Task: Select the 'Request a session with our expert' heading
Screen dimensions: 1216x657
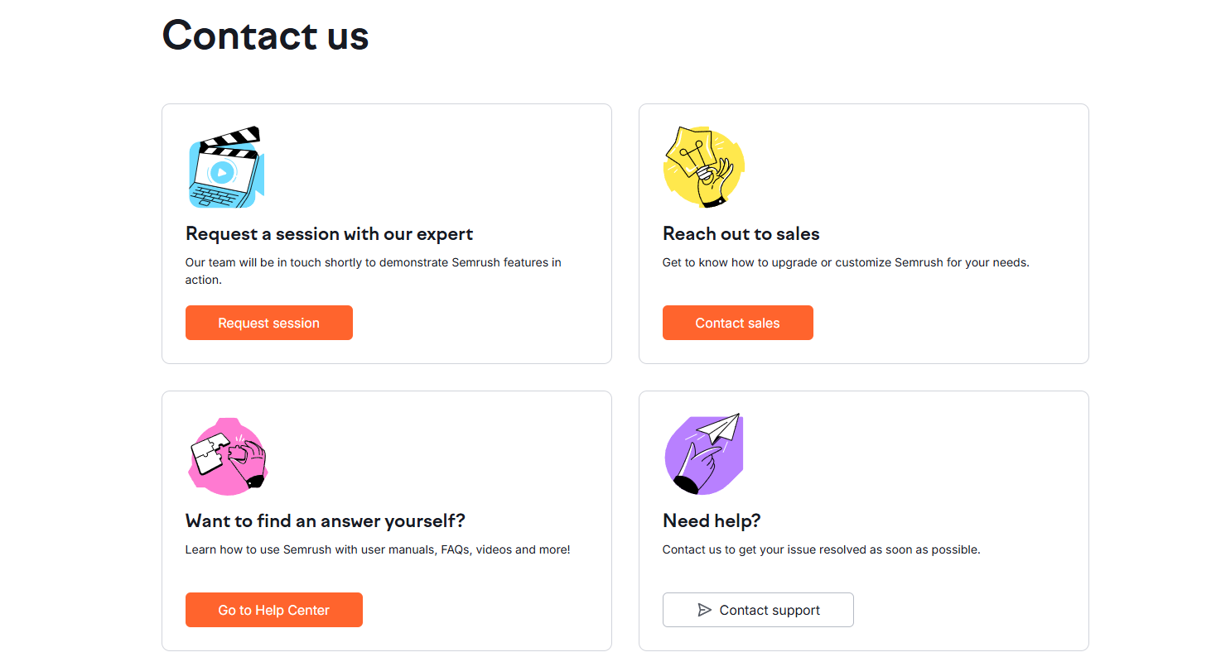Action: tap(329, 234)
